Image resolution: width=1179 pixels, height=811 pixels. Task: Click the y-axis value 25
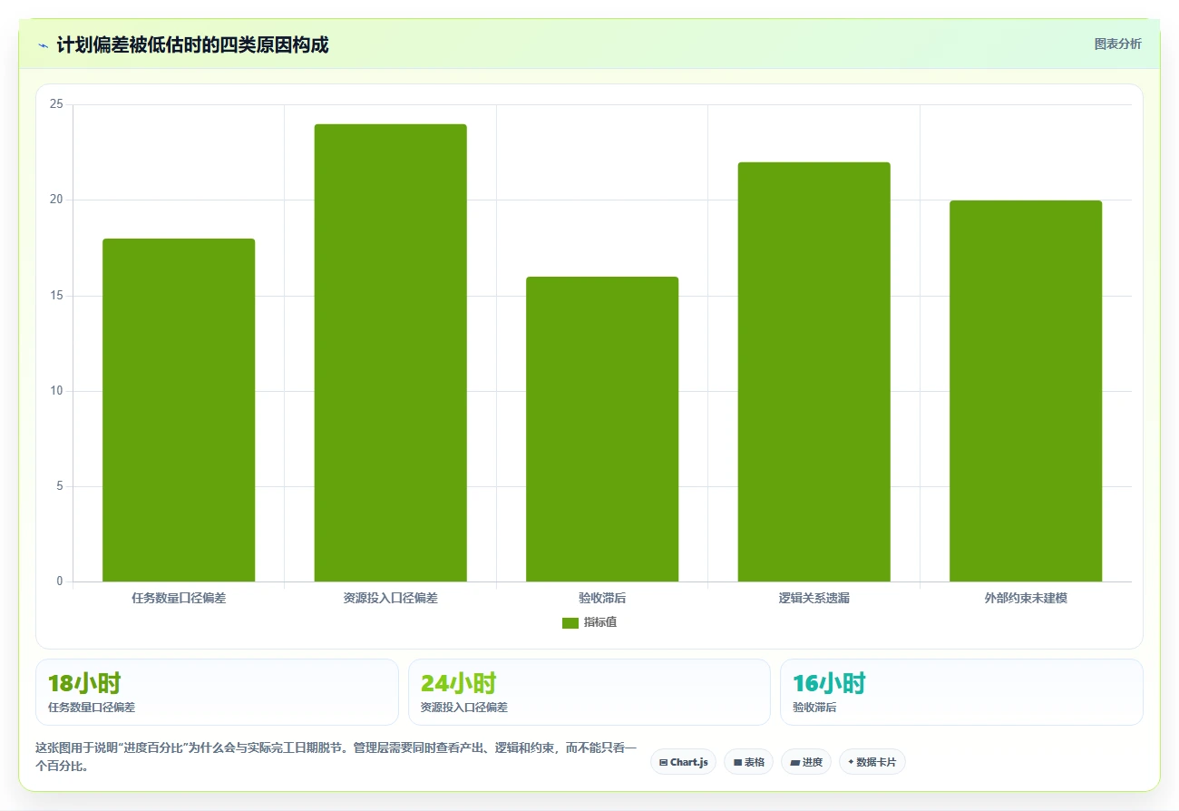[56, 104]
